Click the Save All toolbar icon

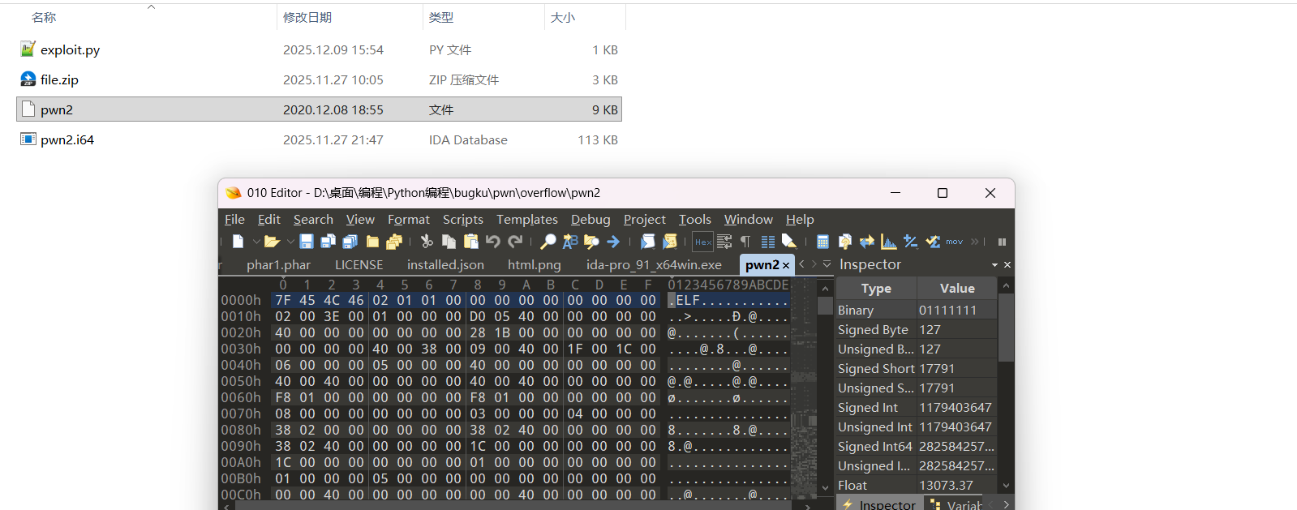pos(350,242)
